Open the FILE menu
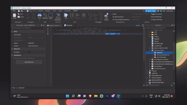 tap(14, 11)
